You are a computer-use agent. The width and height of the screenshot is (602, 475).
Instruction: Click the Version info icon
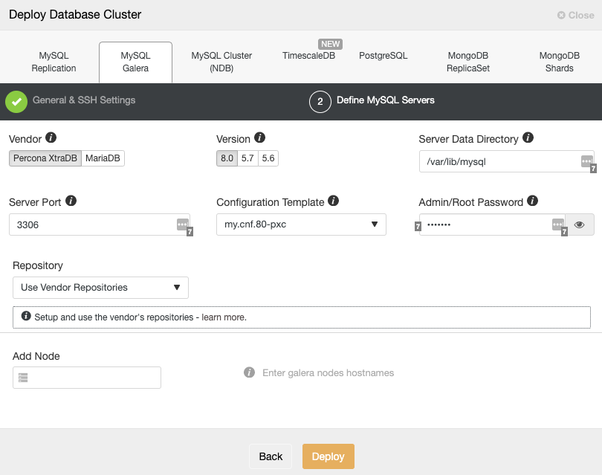[259, 138]
